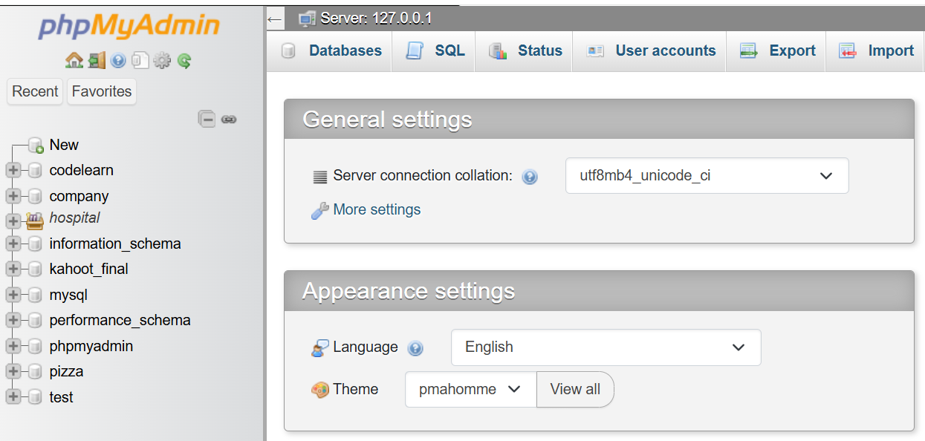The width and height of the screenshot is (925, 441).
Task: Click the New database icon in tree
Action: [36, 146]
